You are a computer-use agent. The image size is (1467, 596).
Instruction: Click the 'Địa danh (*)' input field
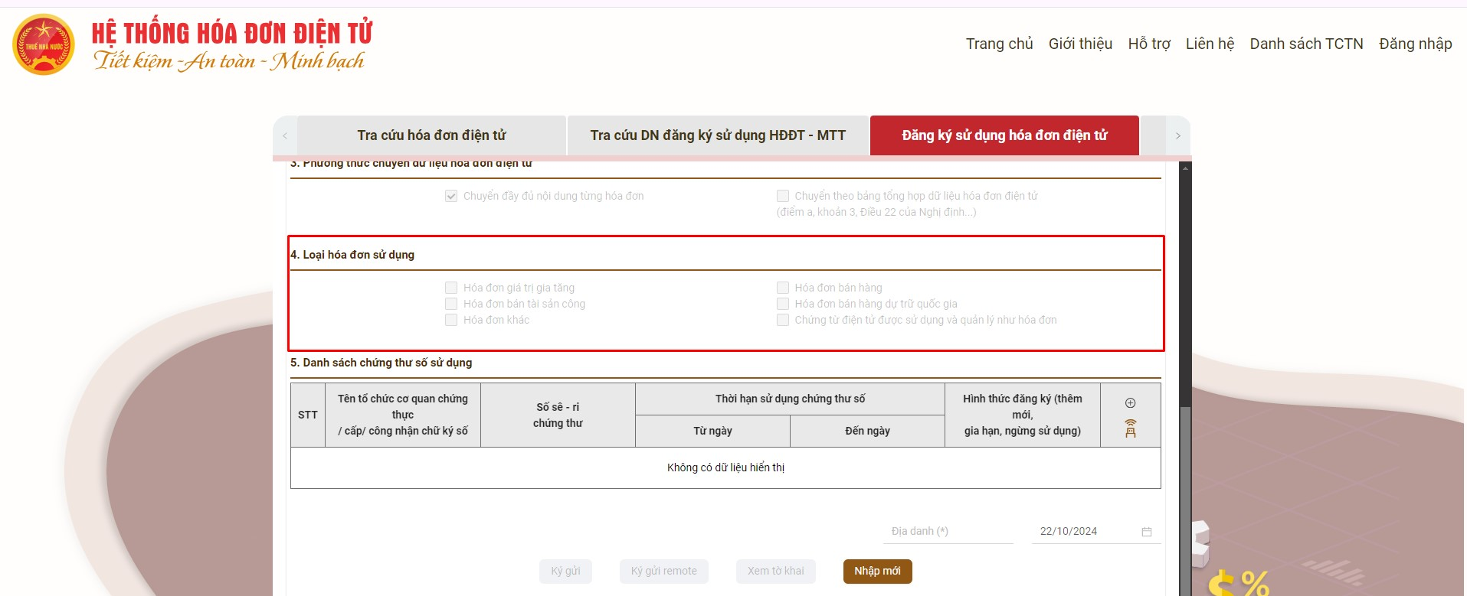(948, 531)
